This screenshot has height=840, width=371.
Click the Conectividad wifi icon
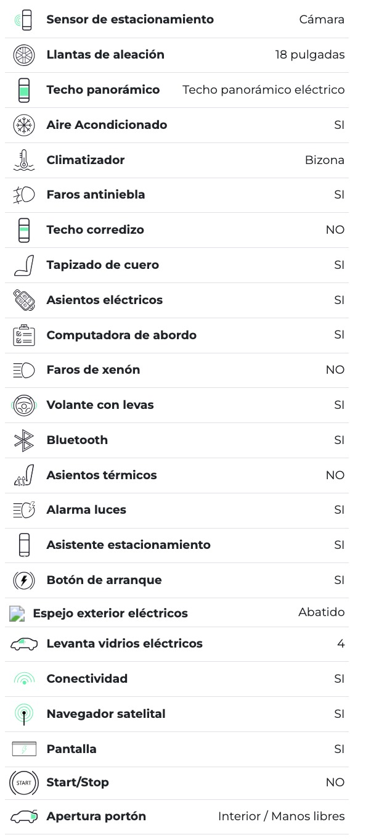pyautogui.click(x=24, y=679)
